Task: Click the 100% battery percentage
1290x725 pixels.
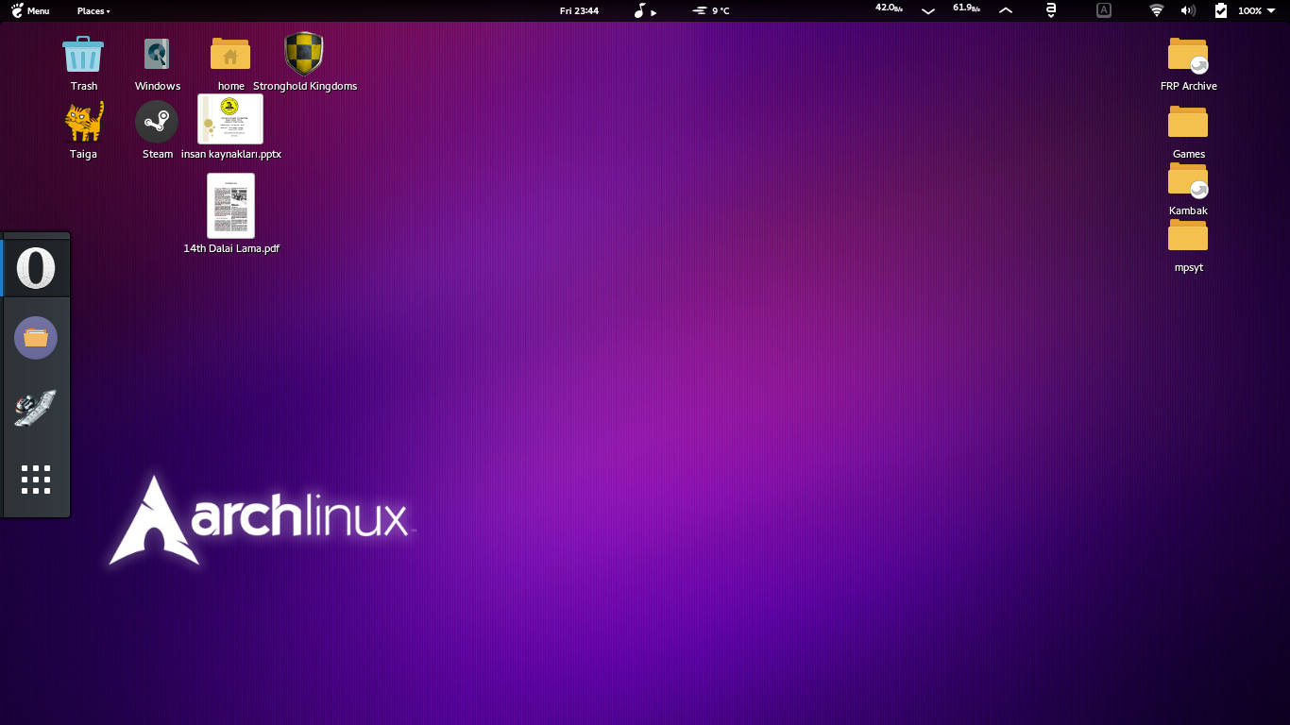Action: click(x=1249, y=10)
